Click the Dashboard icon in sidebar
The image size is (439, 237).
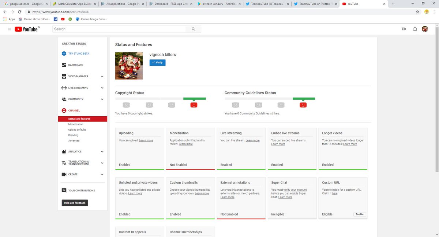(x=64, y=65)
